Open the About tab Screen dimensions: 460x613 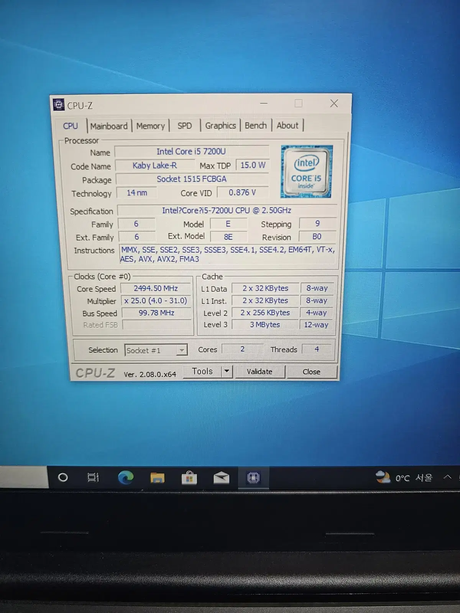[x=287, y=125]
